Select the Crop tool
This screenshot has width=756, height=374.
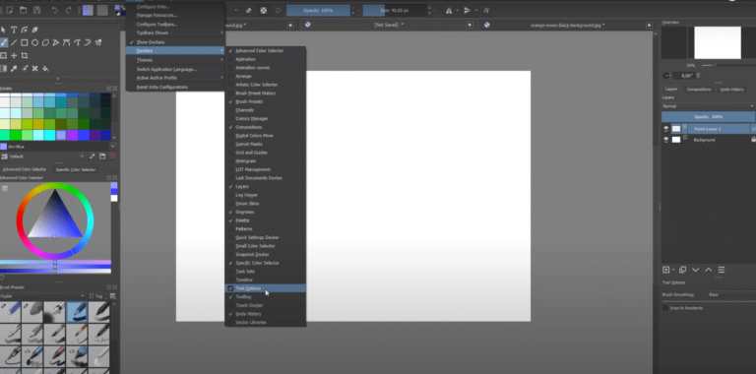24,55
